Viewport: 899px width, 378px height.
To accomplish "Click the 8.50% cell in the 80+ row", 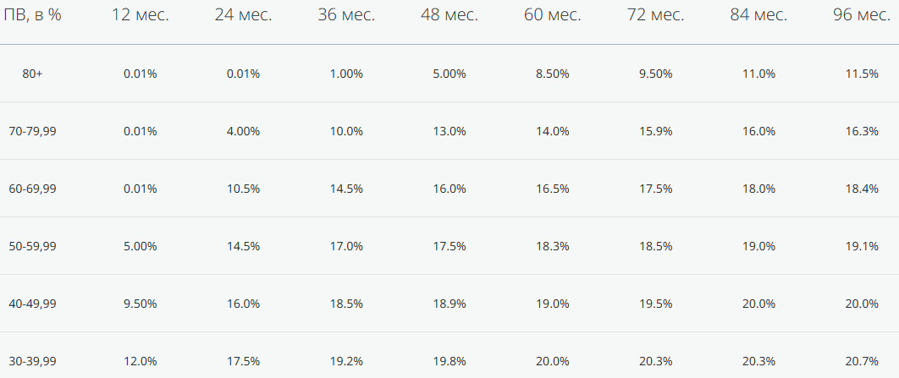I will (553, 74).
